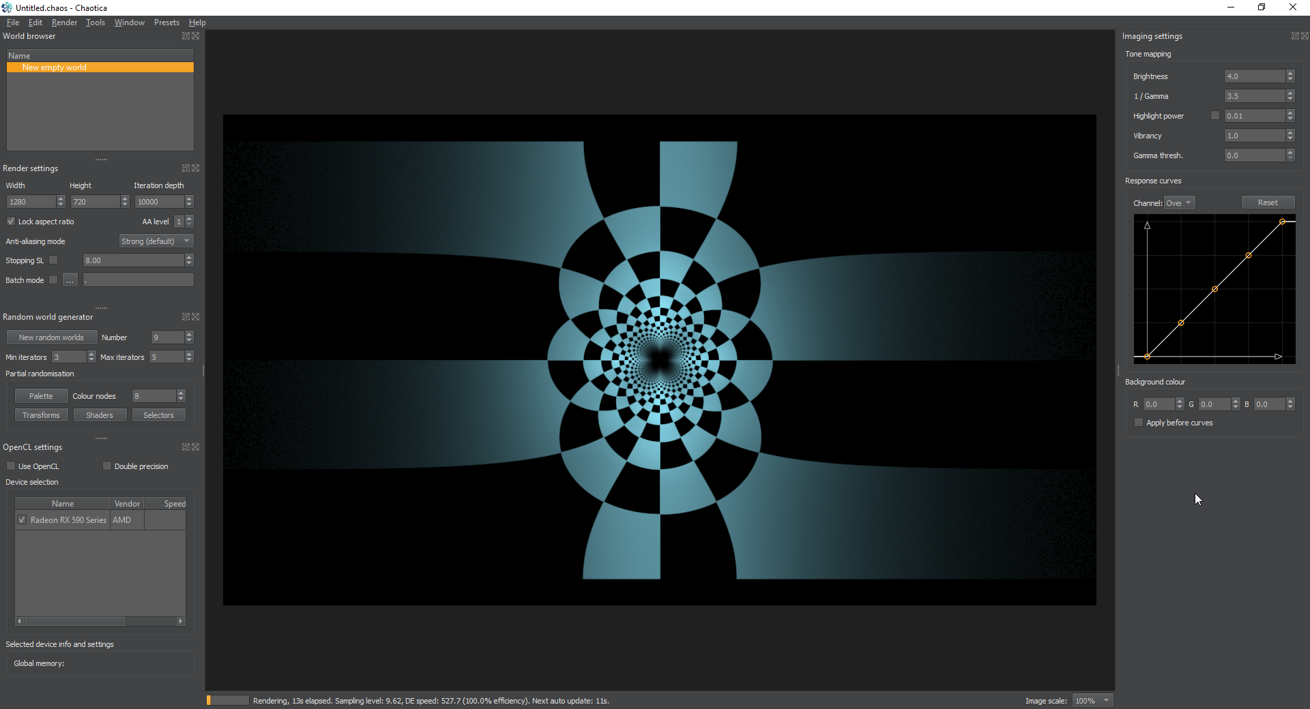
Task: Open the Presets menu
Action: [x=166, y=22]
